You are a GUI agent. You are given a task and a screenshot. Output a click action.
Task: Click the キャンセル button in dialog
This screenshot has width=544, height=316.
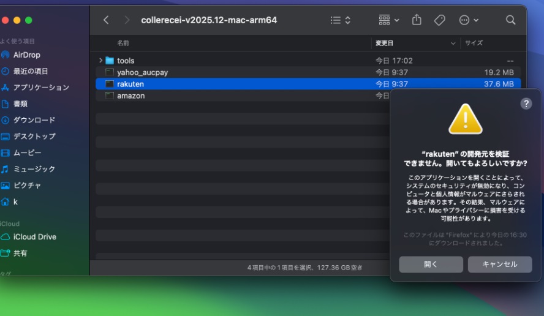[499, 265]
